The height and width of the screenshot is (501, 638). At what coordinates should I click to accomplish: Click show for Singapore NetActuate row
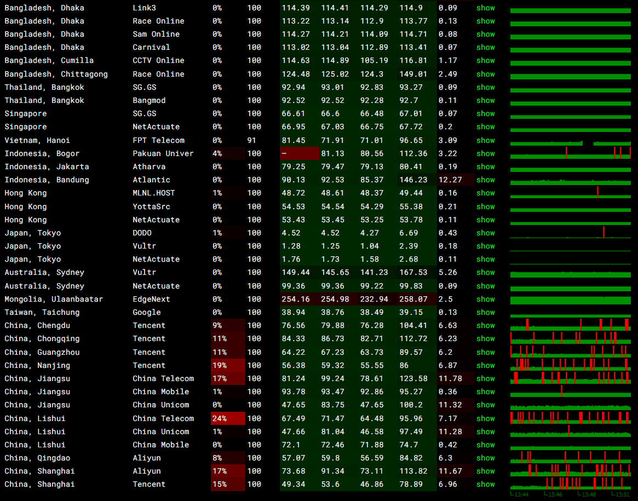[485, 126]
